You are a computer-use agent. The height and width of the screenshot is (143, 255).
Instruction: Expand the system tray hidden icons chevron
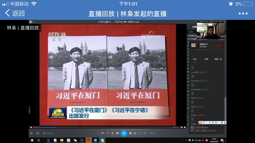(x=186, y=140)
